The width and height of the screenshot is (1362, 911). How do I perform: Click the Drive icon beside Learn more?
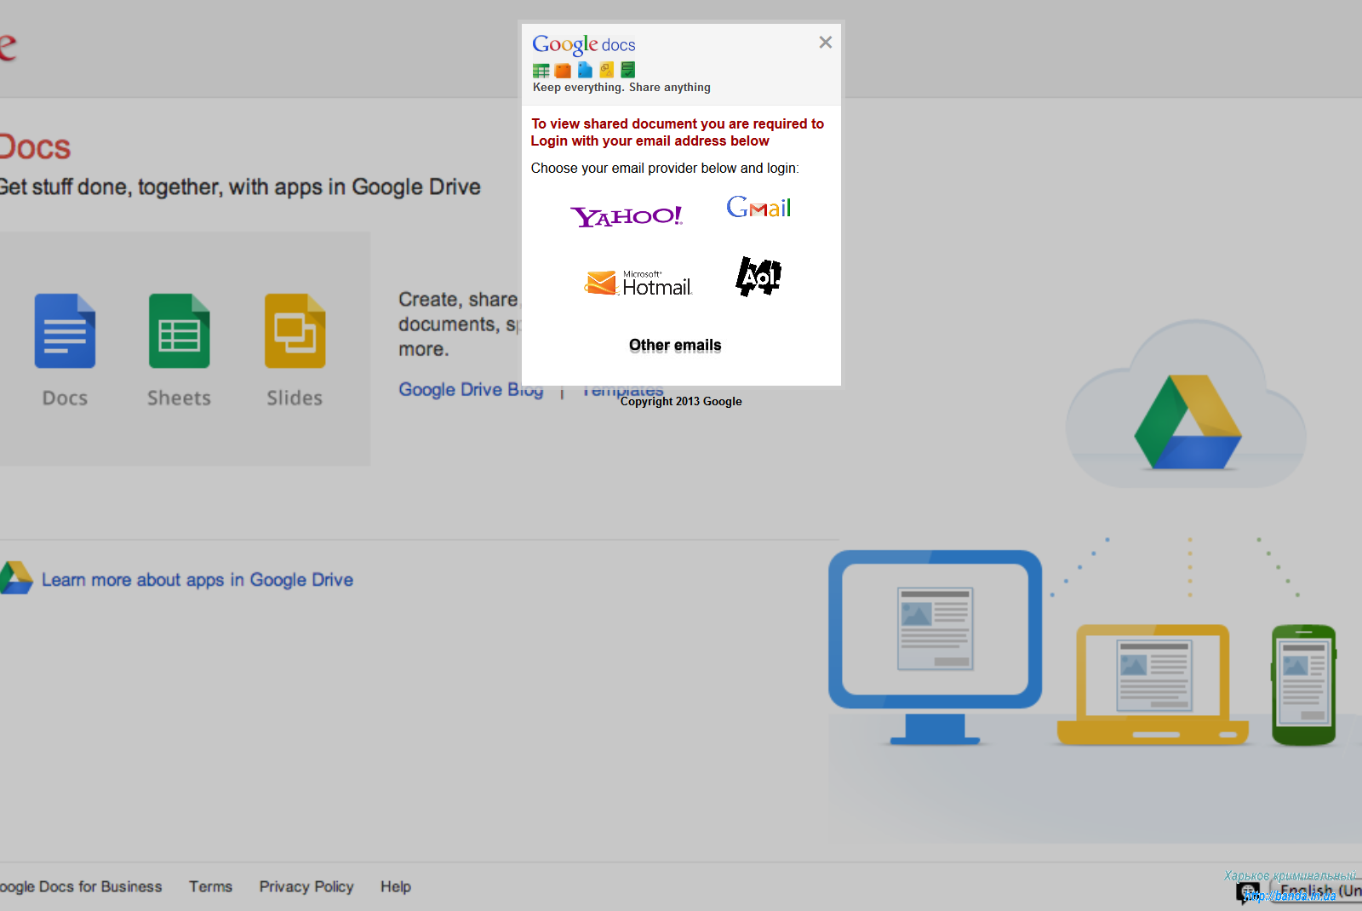15,578
